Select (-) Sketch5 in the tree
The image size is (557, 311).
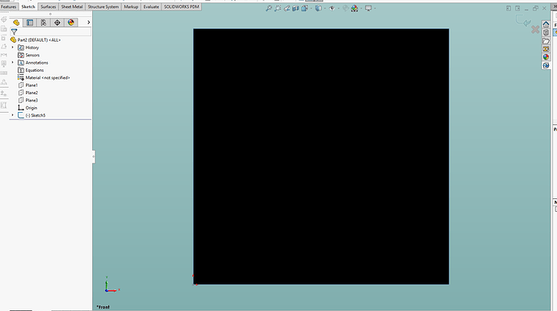pos(31,115)
